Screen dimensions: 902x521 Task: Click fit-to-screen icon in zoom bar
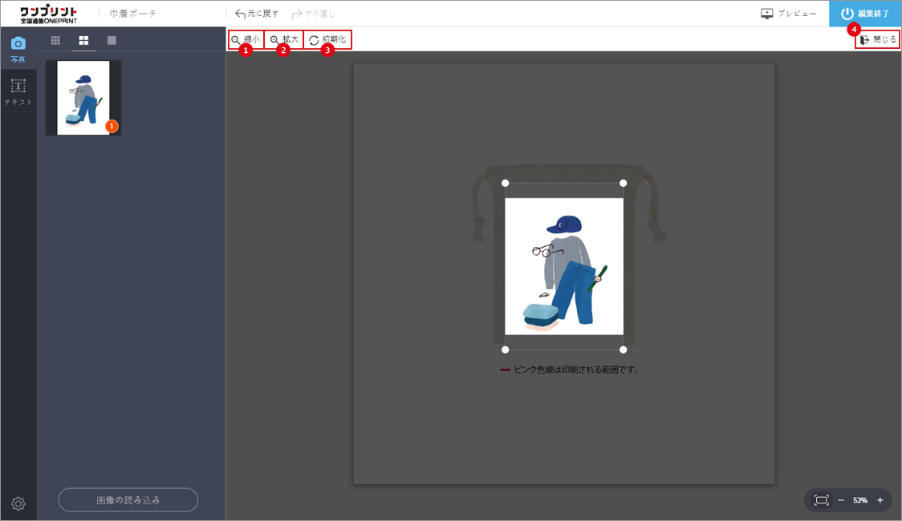point(821,500)
